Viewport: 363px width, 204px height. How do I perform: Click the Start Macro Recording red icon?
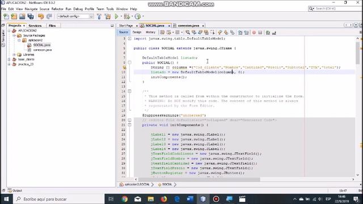[254, 32]
